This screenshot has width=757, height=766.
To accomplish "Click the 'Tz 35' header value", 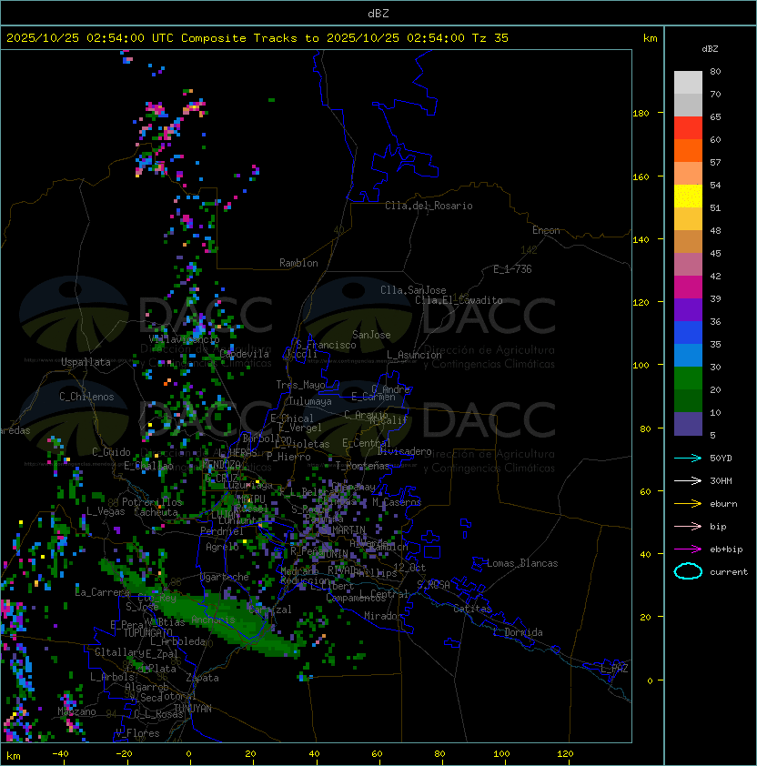I will (x=490, y=38).
